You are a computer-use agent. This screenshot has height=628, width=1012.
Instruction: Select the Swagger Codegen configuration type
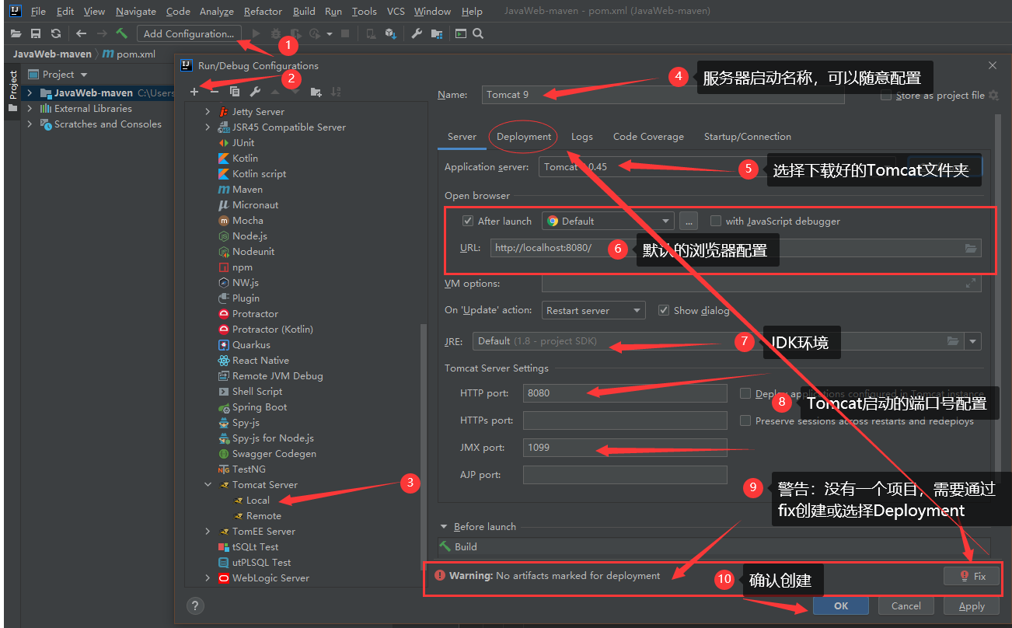[274, 454]
